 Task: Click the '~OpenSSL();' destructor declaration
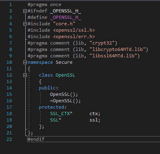point(65,101)
